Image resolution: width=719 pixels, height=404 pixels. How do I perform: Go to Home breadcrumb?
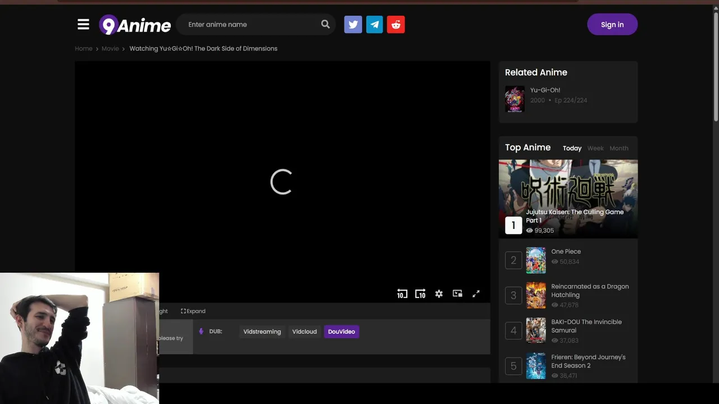(x=84, y=48)
